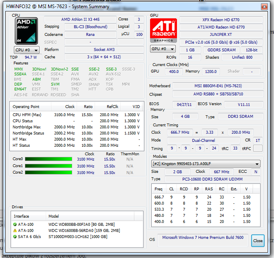This screenshot has height=258, width=274.
Task: Click the GPU clock value 400.0
Action: (x=174, y=71)
